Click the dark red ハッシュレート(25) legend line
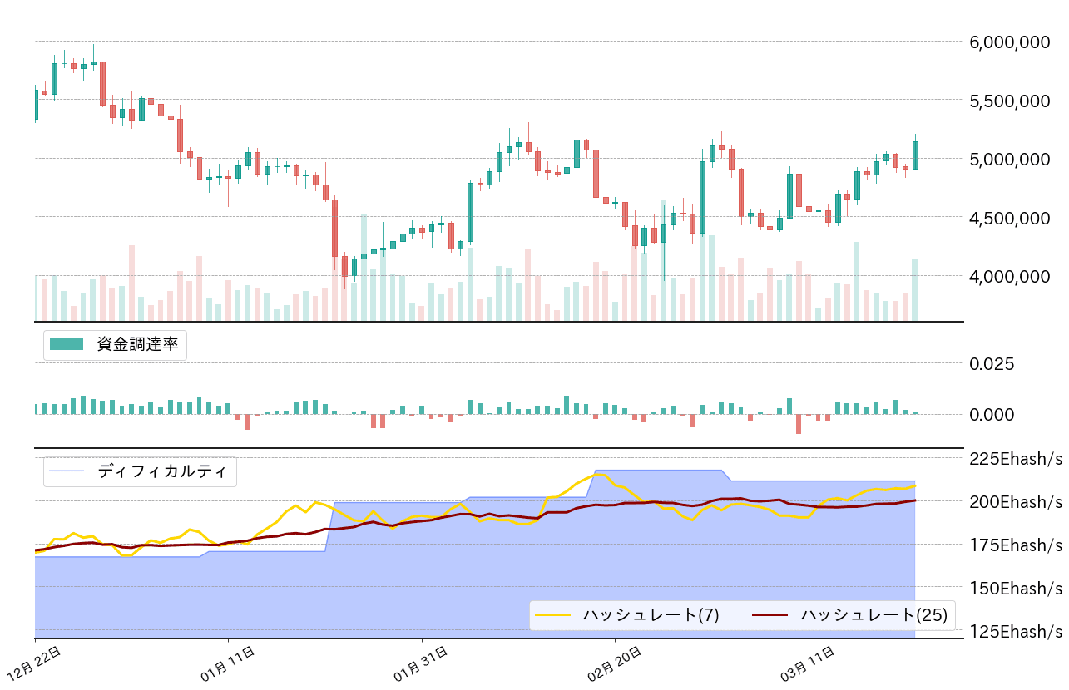Viewport: 1069px width, 690px height. (x=770, y=615)
